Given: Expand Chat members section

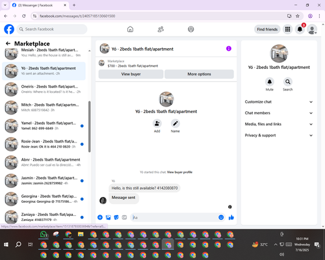Looking at the screenshot, I should coord(279,113).
